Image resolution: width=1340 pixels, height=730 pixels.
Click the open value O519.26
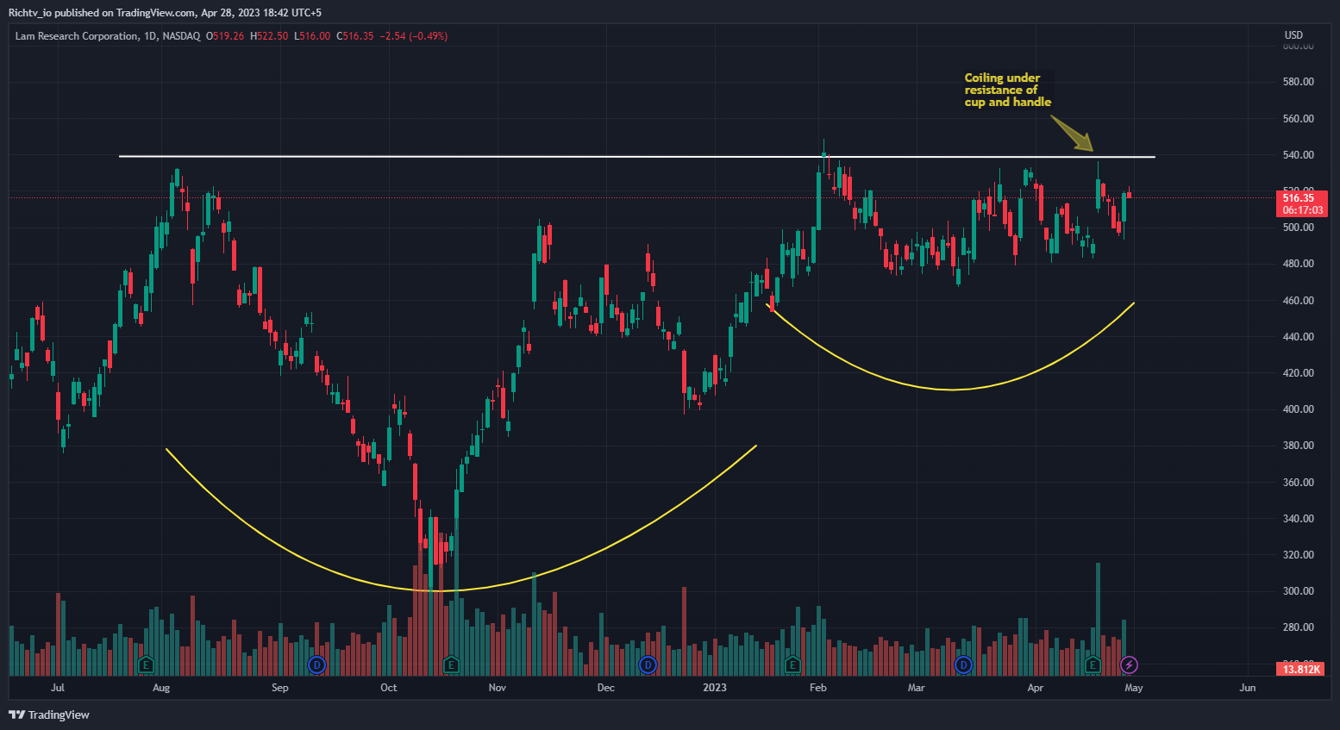click(225, 36)
